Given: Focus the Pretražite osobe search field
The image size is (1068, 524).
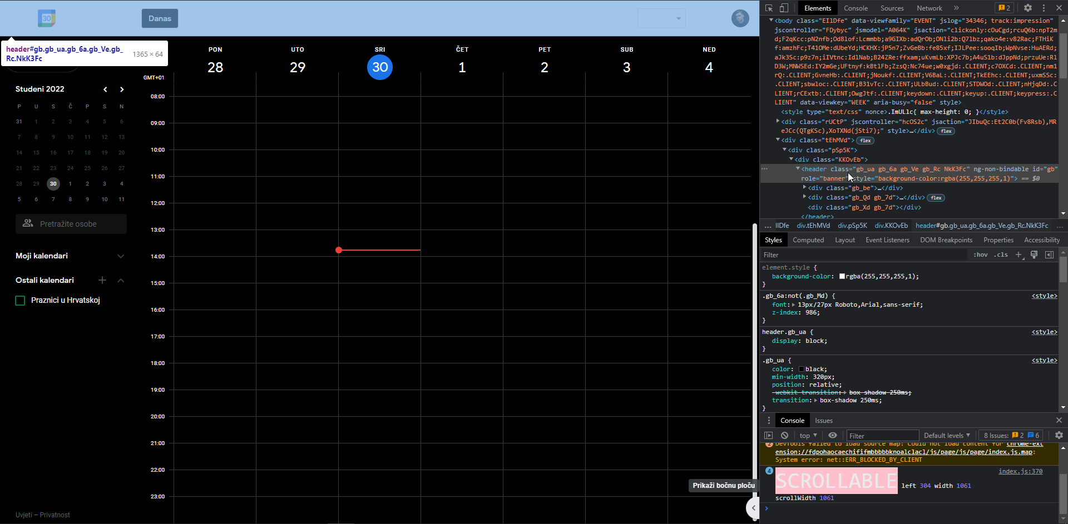Looking at the screenshot, I should tap(71, 224).
